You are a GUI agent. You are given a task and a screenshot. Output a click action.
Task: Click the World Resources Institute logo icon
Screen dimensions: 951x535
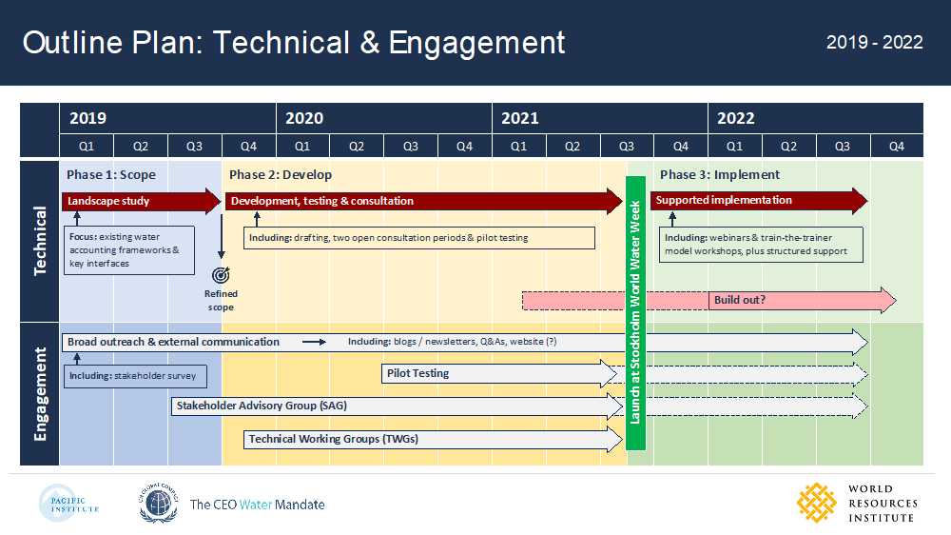point(816,503)
